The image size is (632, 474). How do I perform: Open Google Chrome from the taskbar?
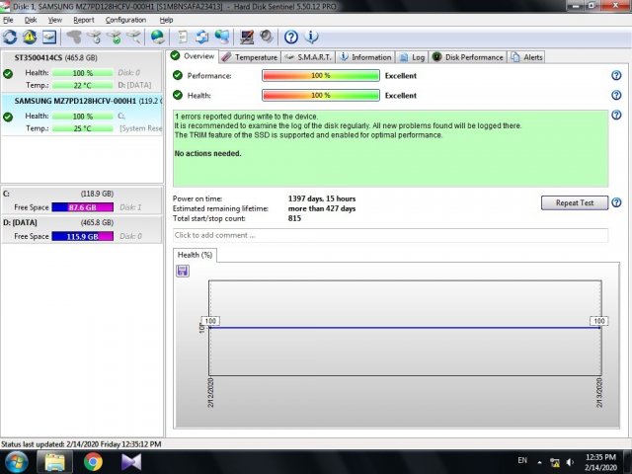(93, 461)
